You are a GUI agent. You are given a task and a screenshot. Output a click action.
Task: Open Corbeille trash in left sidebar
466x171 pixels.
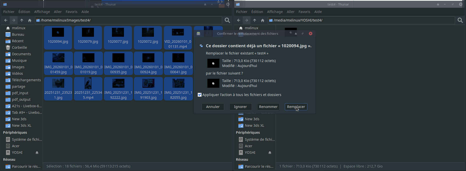coord(19,47)
